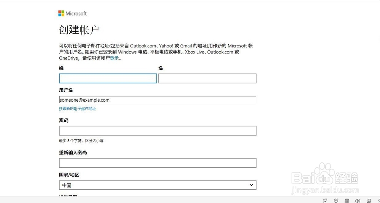This screenshot has height=203, width=380.
Task: Click the compass browser-mode icon in status bar
Action: coord(336,201)
